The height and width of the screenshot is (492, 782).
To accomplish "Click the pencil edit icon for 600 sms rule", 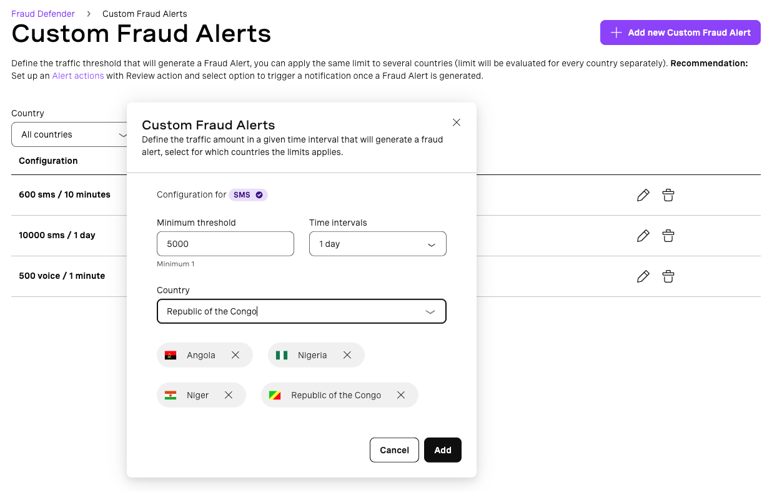I will click(643, 194).
